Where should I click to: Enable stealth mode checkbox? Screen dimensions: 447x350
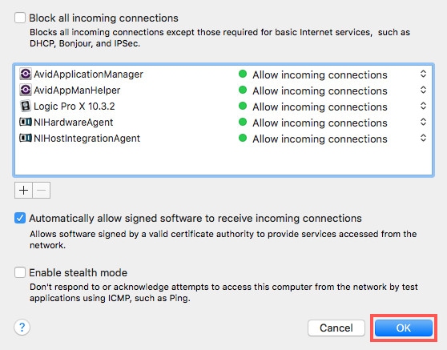pos(20,272)
